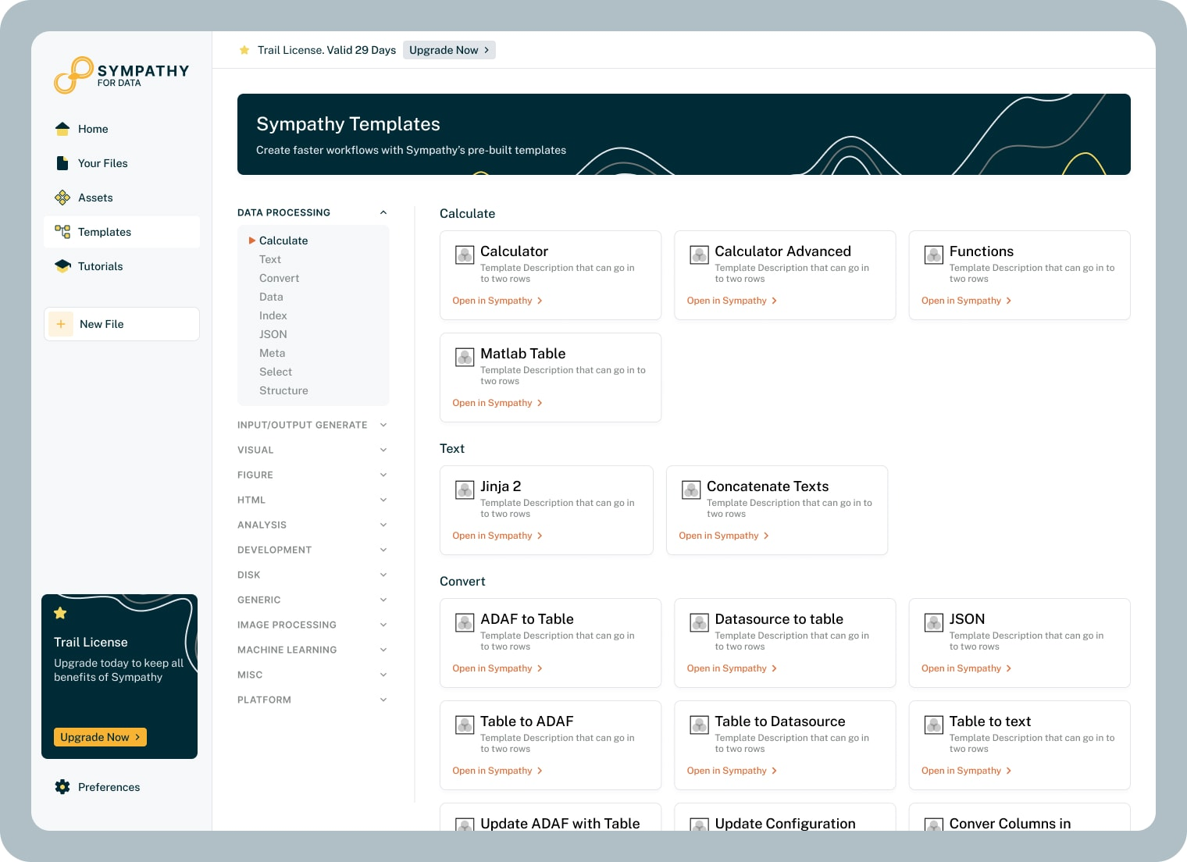Click the Your Files document icon
The width and height of the screenshot is (1187, 862).
[62, 163]
